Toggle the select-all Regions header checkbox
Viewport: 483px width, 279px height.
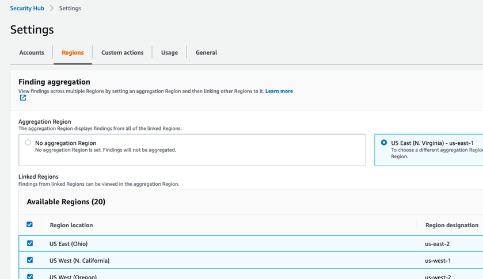29,224
